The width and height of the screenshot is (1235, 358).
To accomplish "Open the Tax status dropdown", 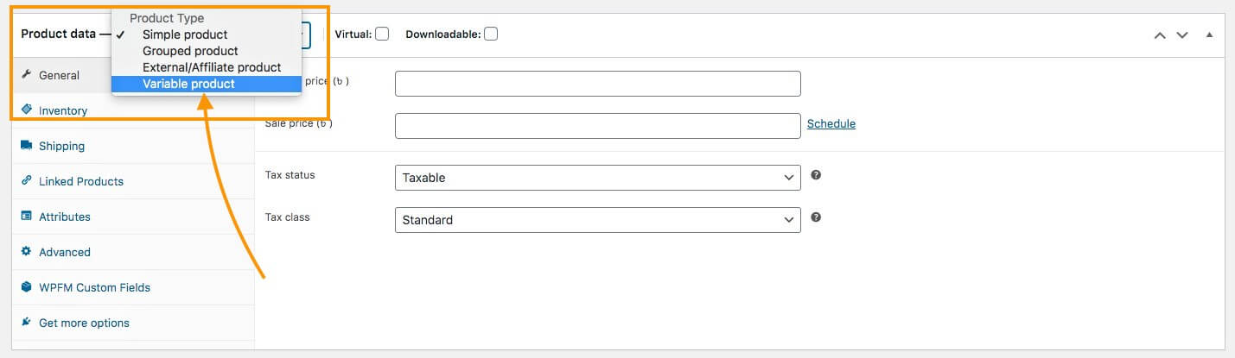I will click(x=597, y=178).
